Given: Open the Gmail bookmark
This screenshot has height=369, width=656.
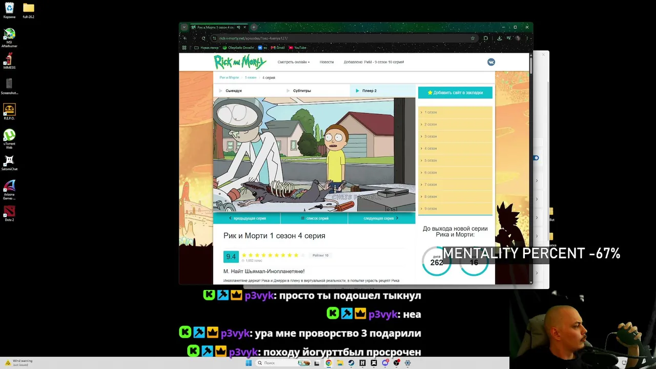Looking at the screenshot, I should click(x=278, y=48).
